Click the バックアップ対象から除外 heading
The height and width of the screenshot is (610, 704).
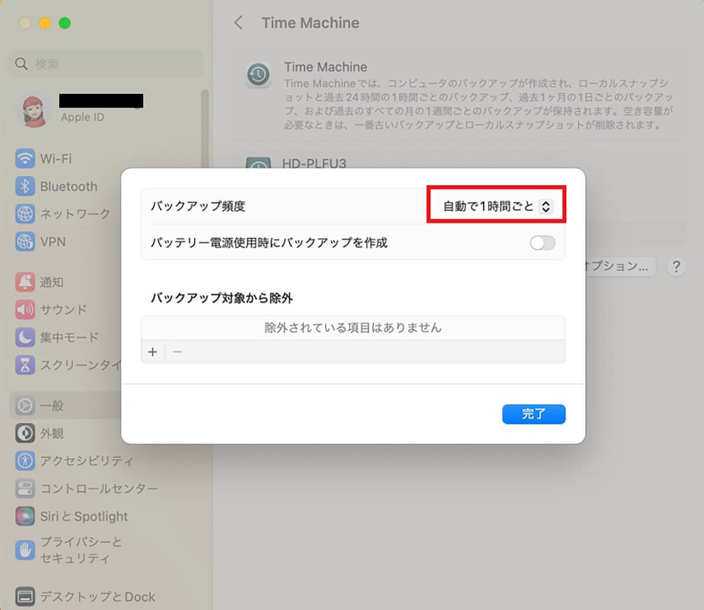click(222, 298)
